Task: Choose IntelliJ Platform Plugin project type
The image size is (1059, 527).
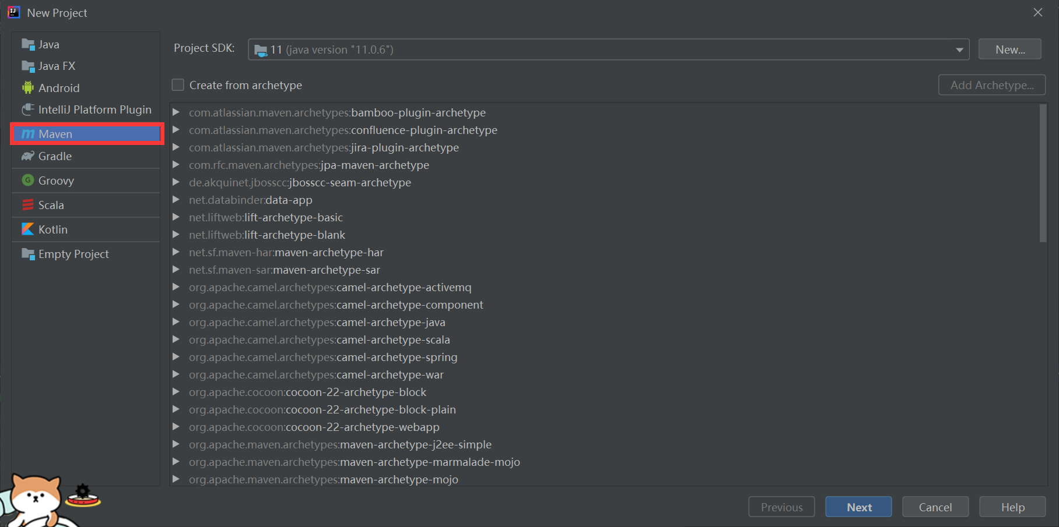Action: click(86, 109)
